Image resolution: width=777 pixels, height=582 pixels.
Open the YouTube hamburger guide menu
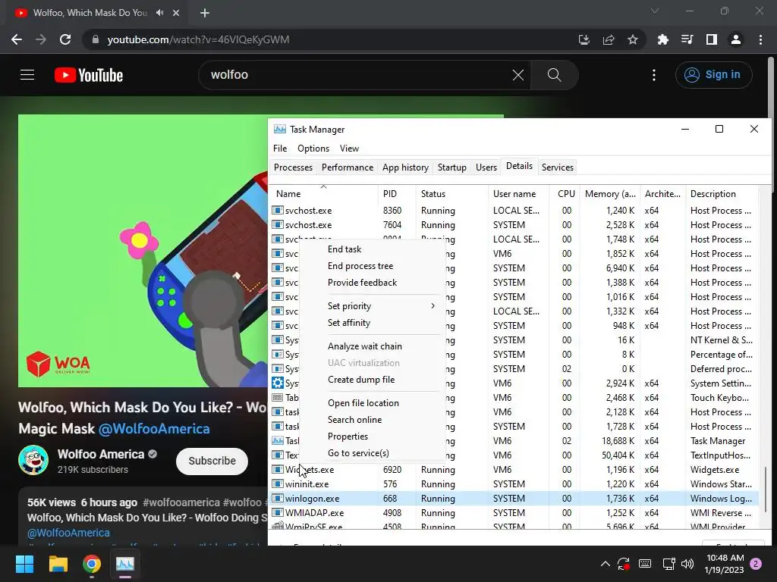[27, 75]
